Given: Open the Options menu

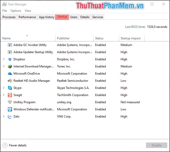Looking at the screenshot, I should pyautogui.click(x=16, y=11).
